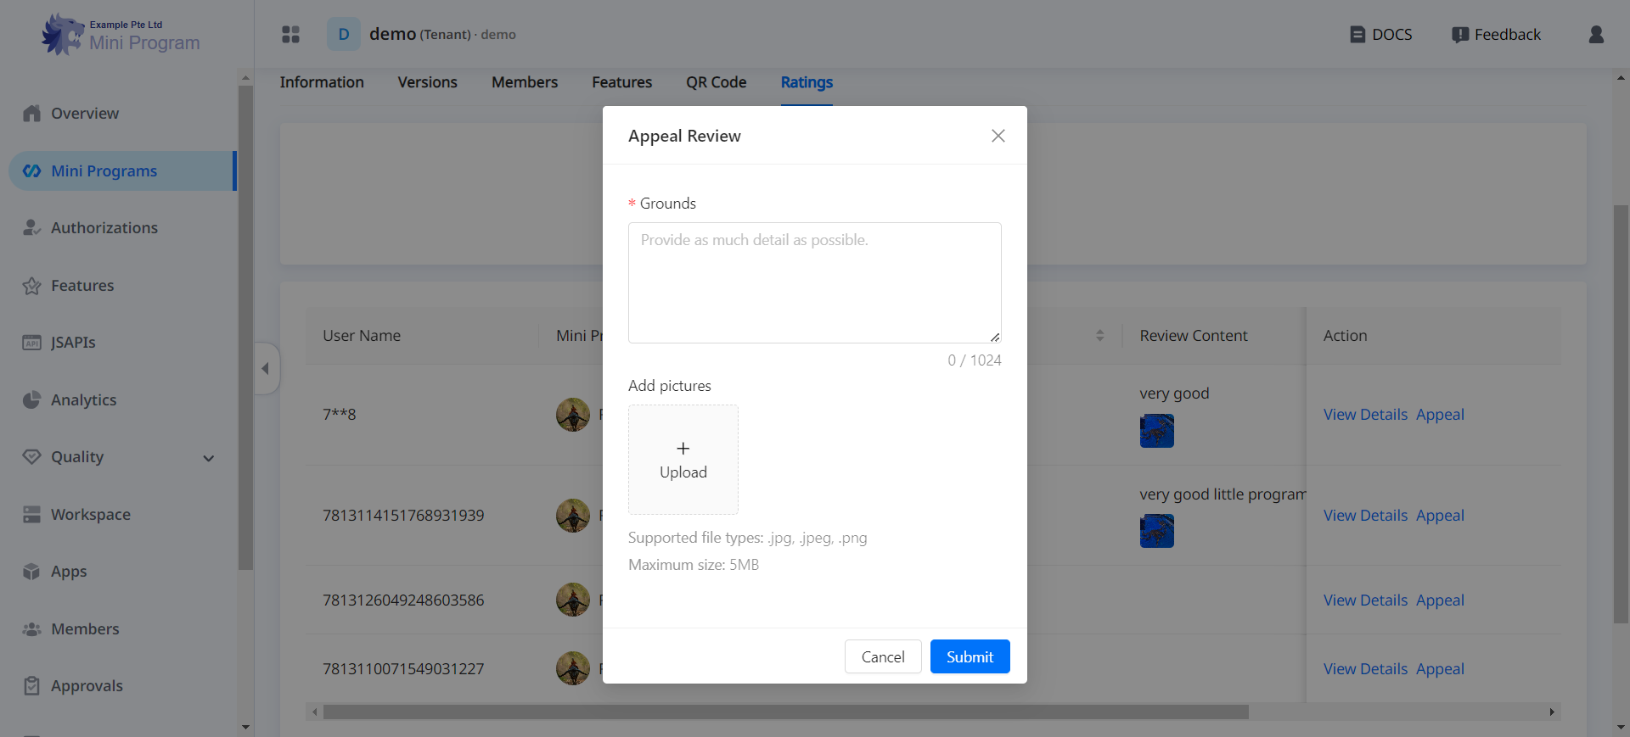Open Workspace in the sidebar
The height and width of the screenshot is (737, 1630).
(90, 515)
